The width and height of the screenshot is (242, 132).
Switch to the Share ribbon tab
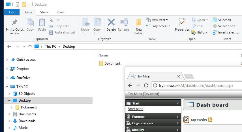[x=44, y=12]
